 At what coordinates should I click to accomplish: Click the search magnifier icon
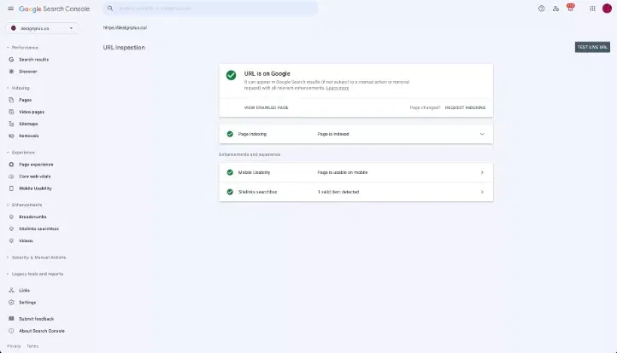coord(110,9)
